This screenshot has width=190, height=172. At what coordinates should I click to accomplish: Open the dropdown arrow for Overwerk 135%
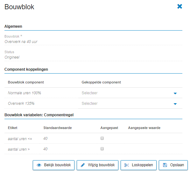[x=175, y=104]
